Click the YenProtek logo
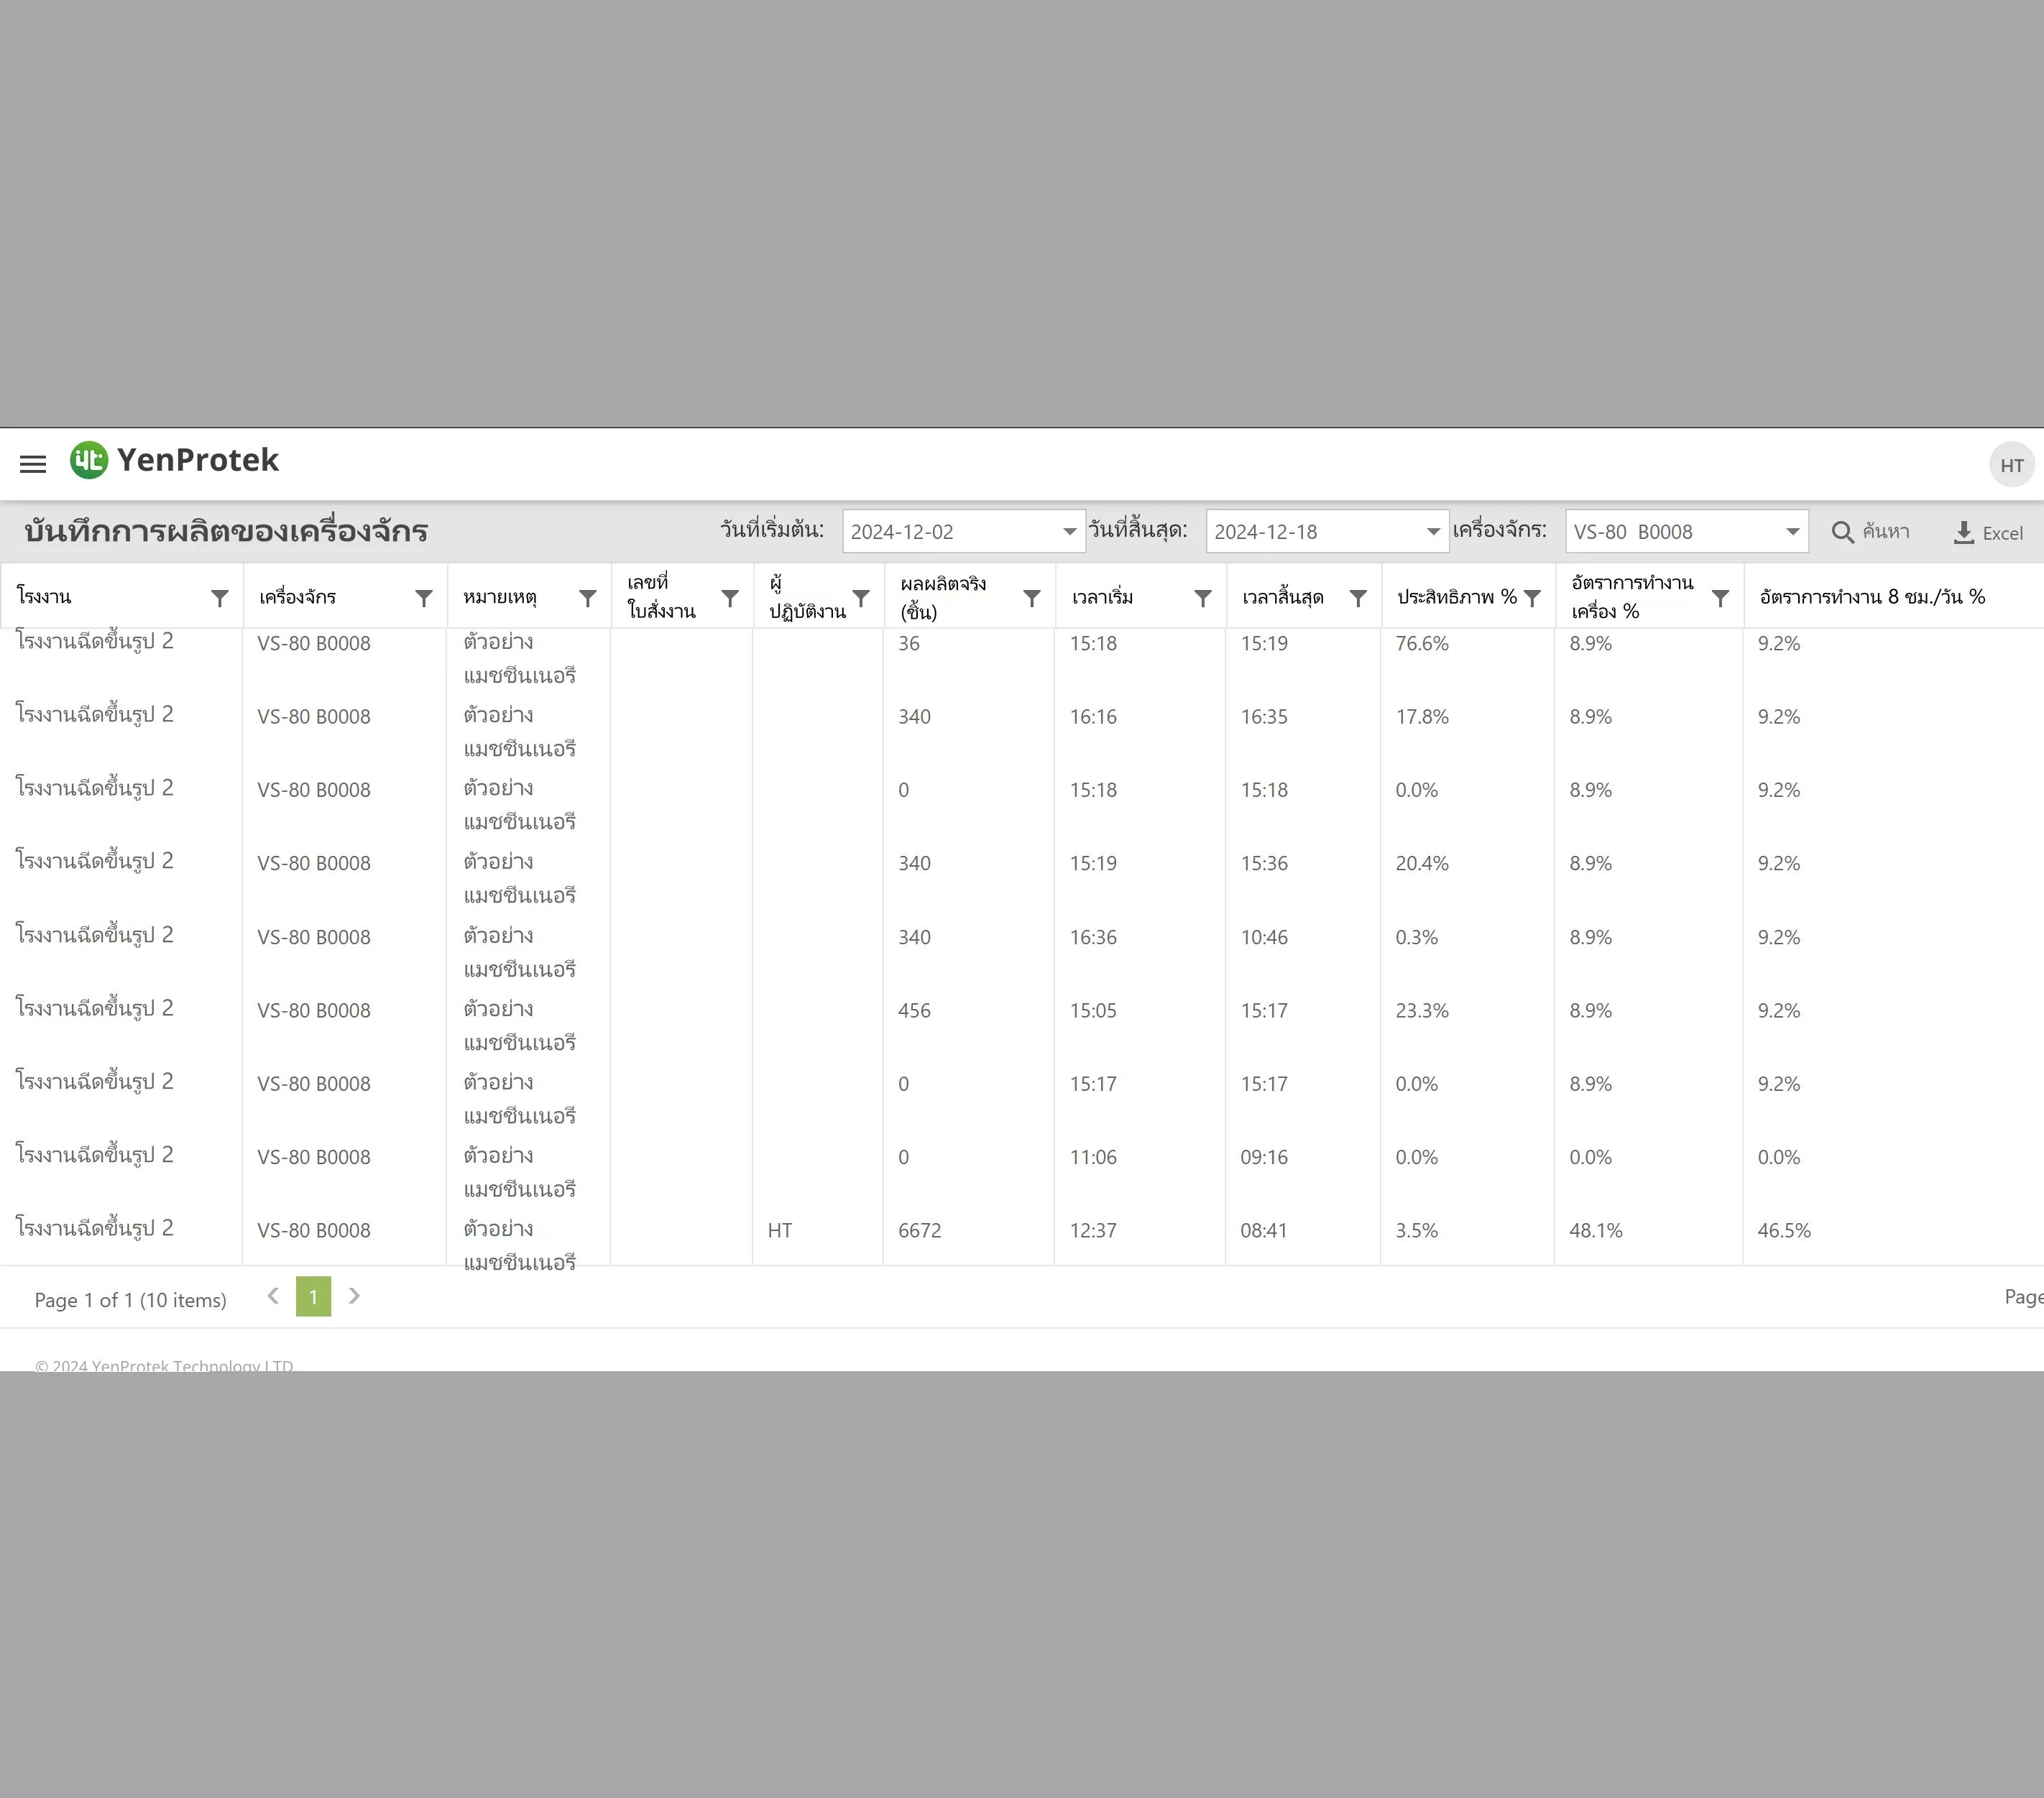2044x1798 pixels. click(x=174, y=460)
